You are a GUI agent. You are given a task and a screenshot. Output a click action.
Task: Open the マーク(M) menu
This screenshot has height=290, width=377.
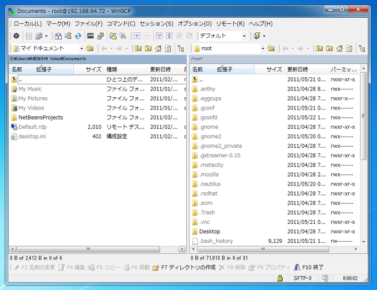coord(58,23)
